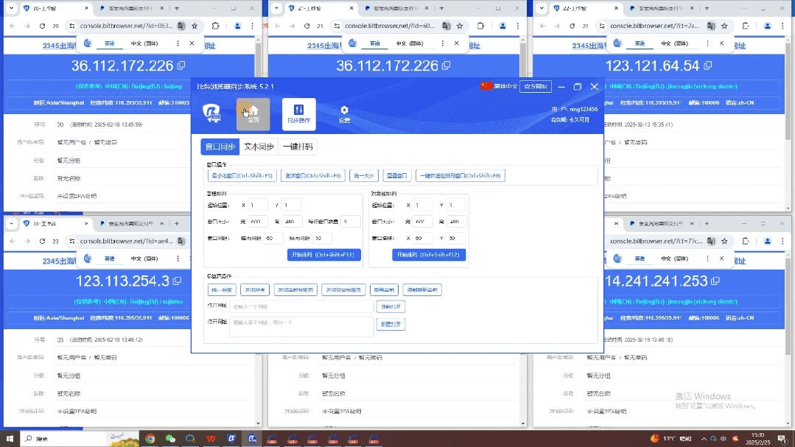Screen dimensions: 795x447
Task: Focus the single URL 打开网址 input field
Action: (x=301, y=306)
